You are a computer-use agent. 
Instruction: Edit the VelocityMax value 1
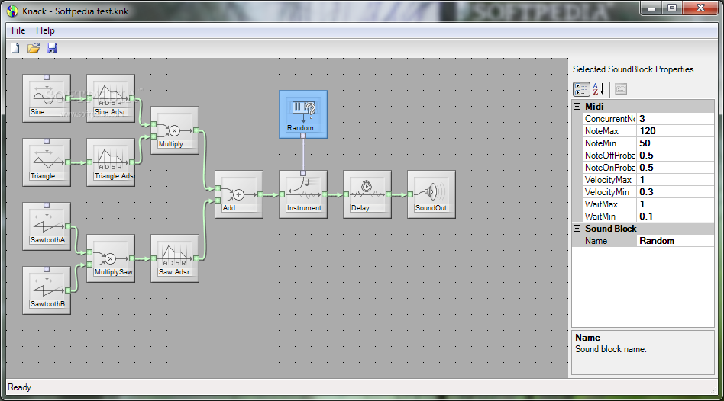(676, 180)
